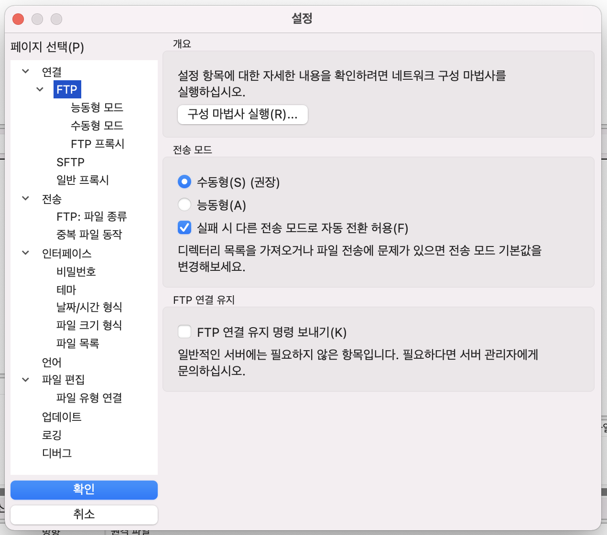Select the 능동형(A) radio button
This screenshot has height=535, width=607.
tap(184, 205)
